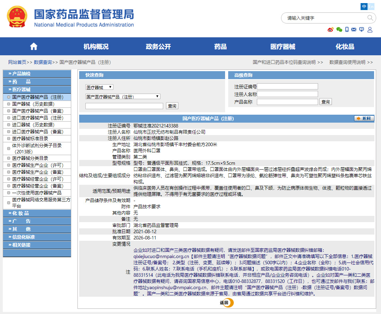Click the 查询 button in advanced search
Image resolution: width=381 pixels, height=314 pixels.
(x=325, y=102)
